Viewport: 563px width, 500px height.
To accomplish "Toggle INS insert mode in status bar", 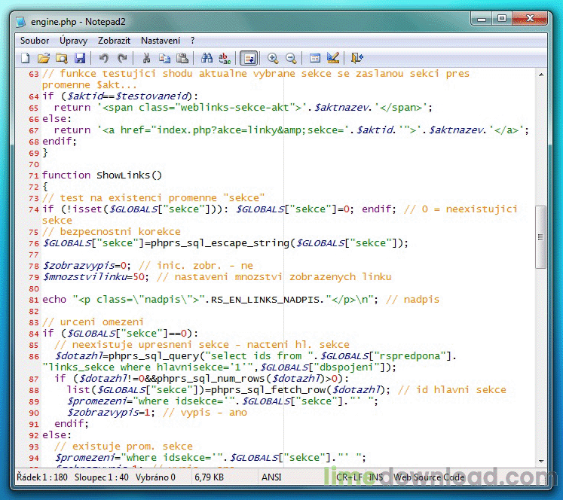I will coord(376,477).
